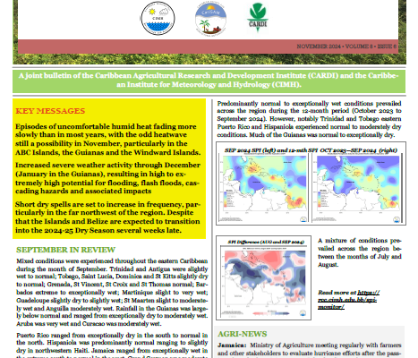Click 'Read more at' text

[x=337, y=293]
